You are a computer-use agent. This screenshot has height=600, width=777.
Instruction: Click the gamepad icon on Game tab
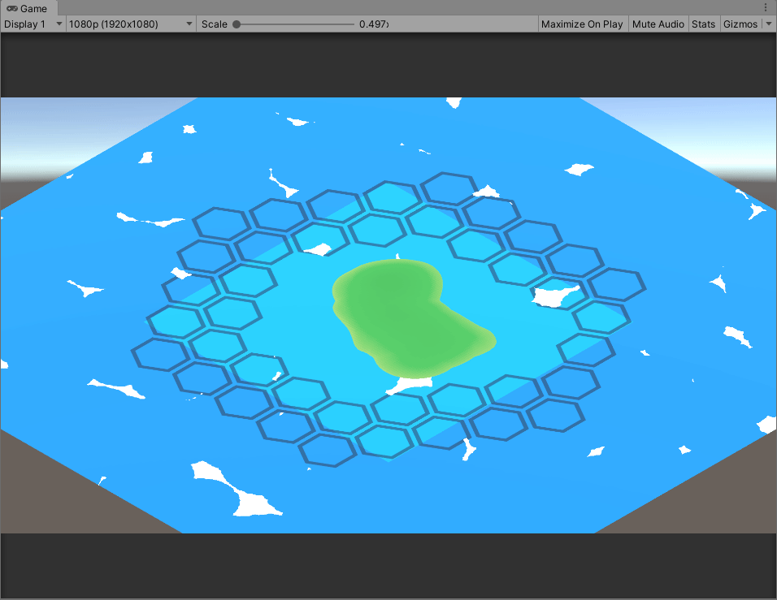(12, 8)
